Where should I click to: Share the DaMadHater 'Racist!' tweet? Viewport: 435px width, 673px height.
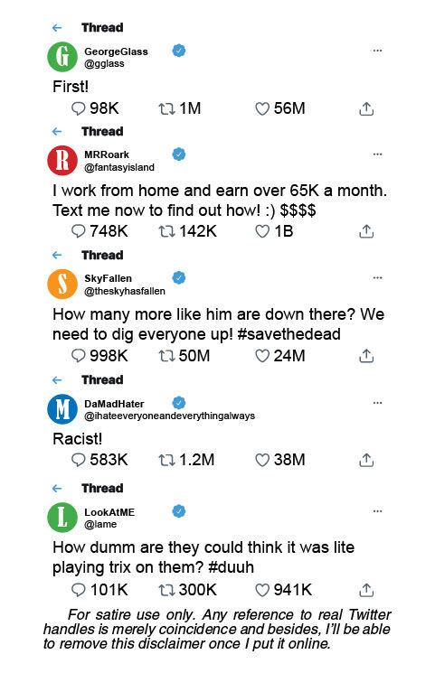pyautogui.click(x=366, y=460)
